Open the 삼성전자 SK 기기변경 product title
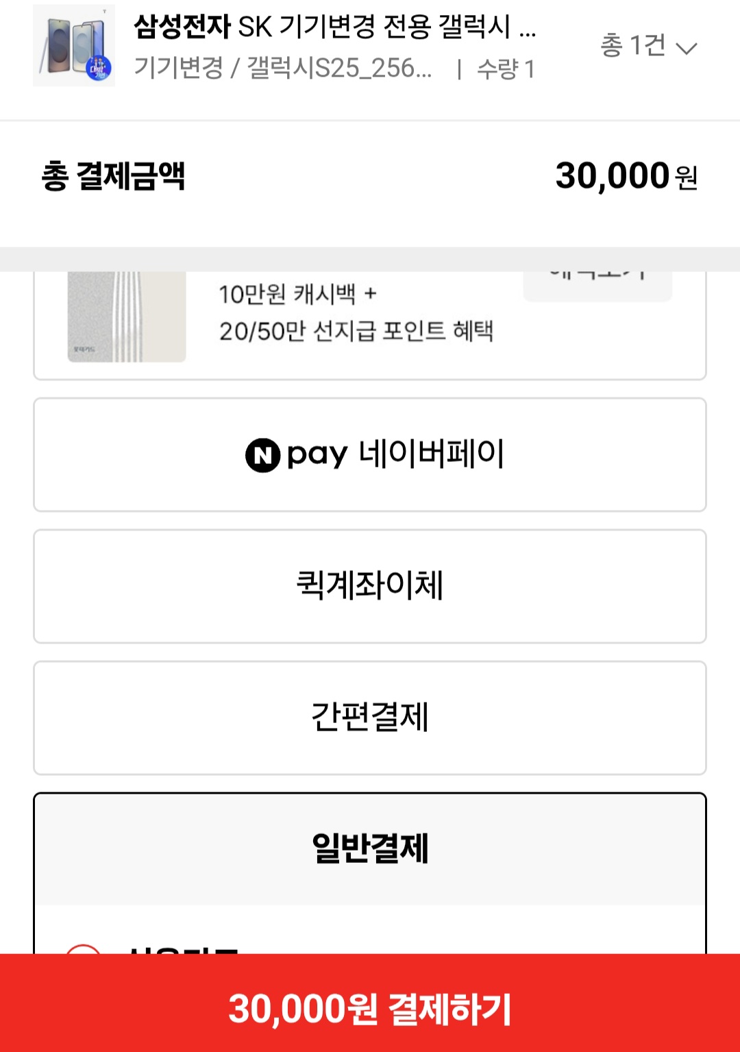The height and width of the screenshot is (1052, 740). (334, 27)
